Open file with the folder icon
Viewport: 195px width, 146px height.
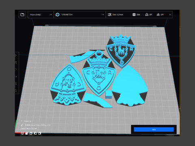[22, 15]
